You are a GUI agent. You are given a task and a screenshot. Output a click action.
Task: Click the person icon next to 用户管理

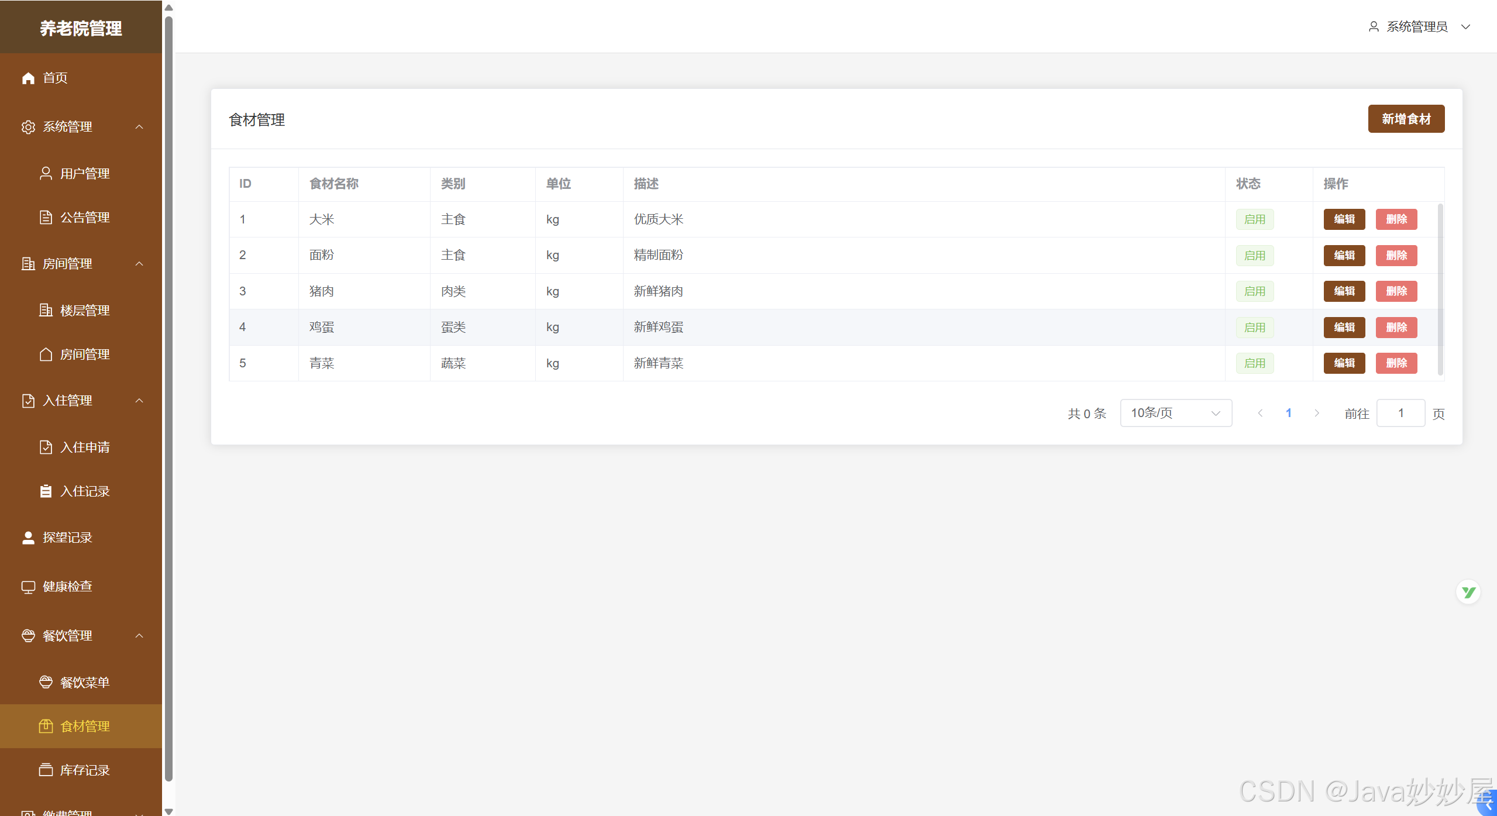click(46, 173)
